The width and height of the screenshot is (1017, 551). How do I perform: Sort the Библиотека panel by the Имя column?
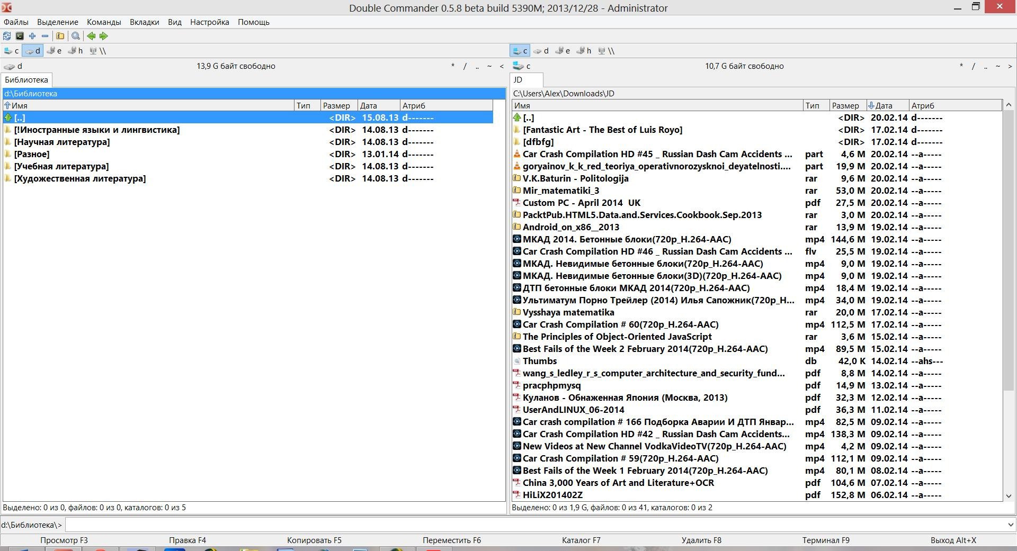pyautogui.click(x=148, y=105)
